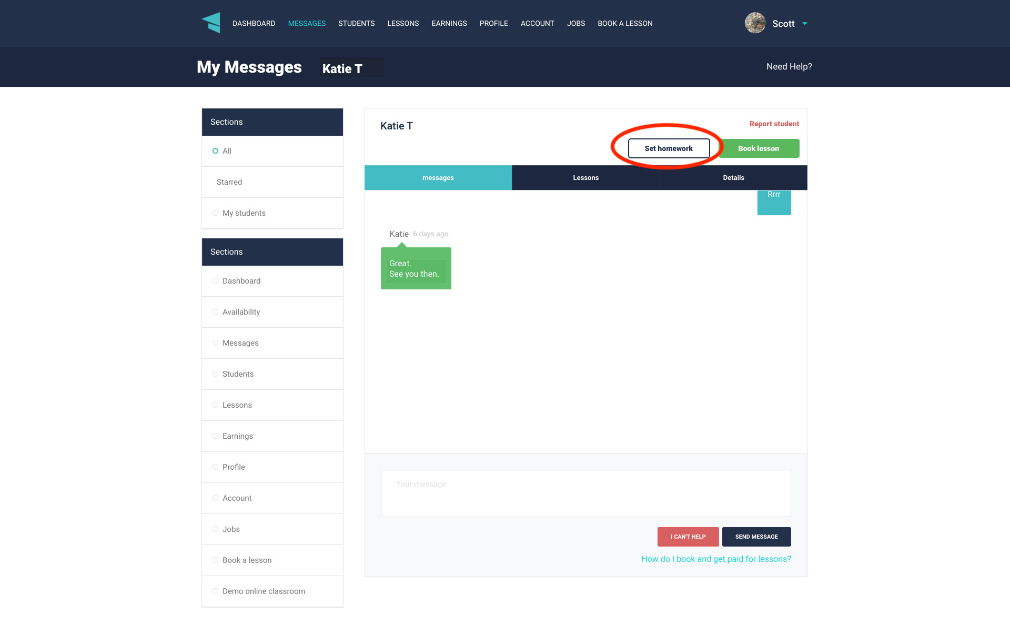Click the Set homework button

pos(669,148)
